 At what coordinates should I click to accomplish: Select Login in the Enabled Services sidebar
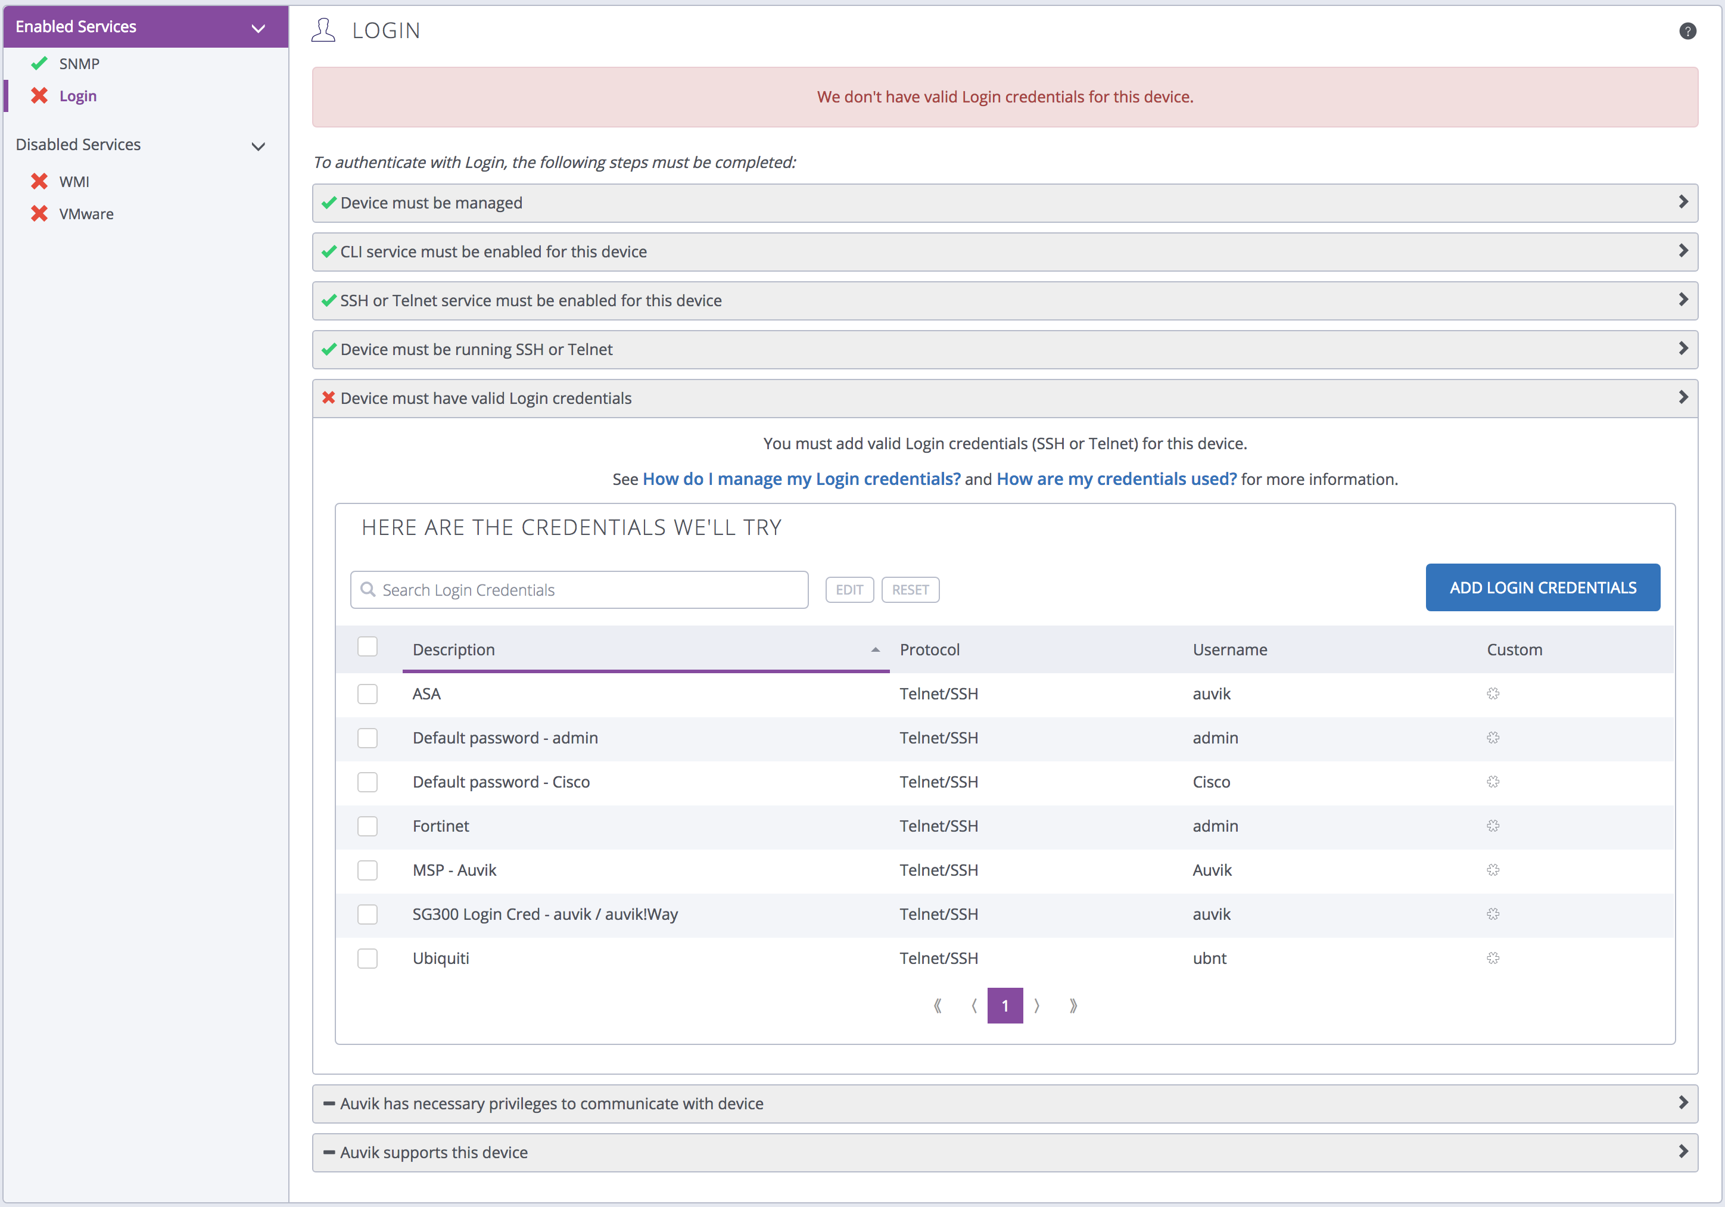click(x=77, y=95)
